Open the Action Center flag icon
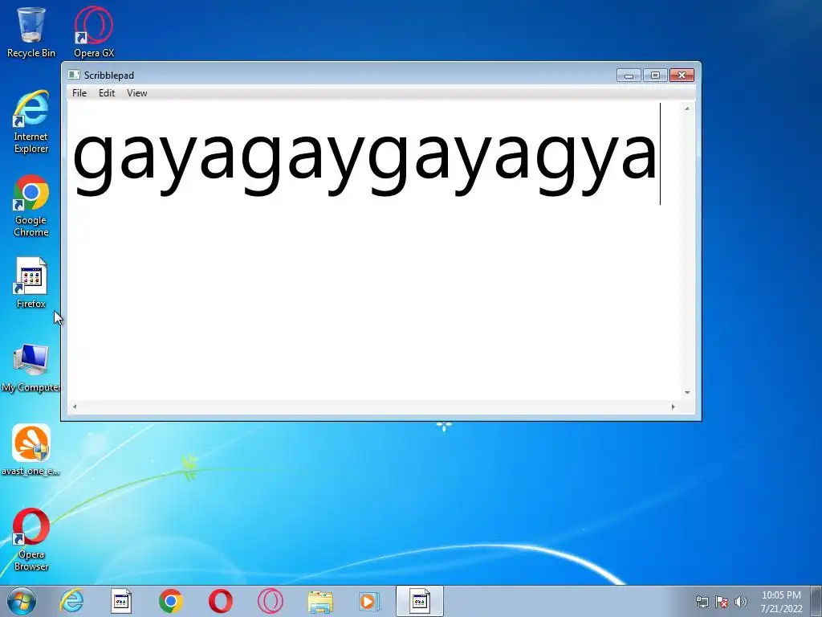Viewport: 822px width, 617px height. tap(722, 602)
